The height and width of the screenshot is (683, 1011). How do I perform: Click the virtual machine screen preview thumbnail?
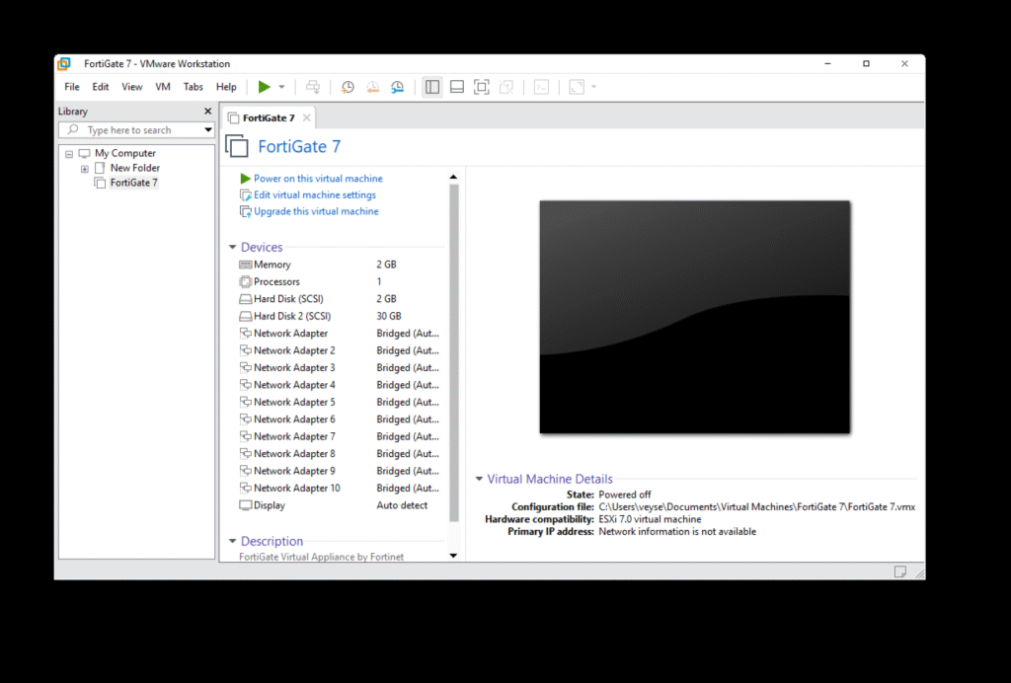[694, 317]
